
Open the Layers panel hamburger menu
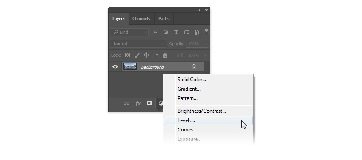coord(205,18)
